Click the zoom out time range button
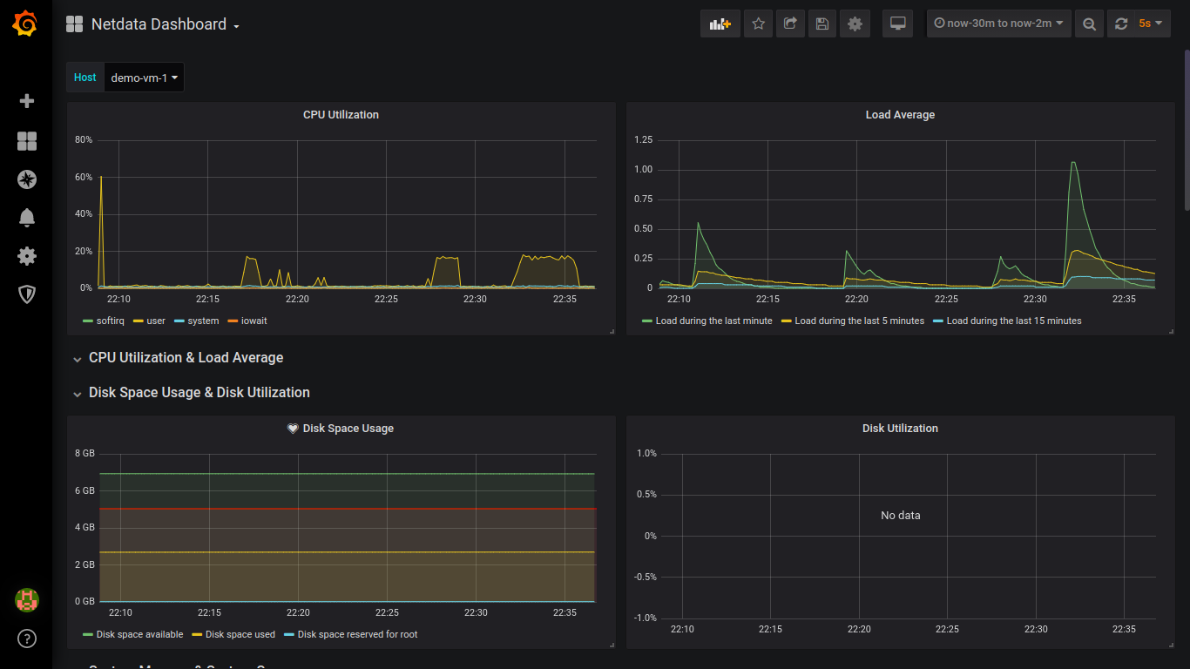This screenshot has height=669, width=1190. click(x=1089, y=24)
